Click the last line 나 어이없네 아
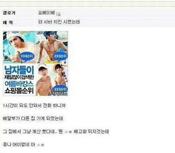 (24, 145)
